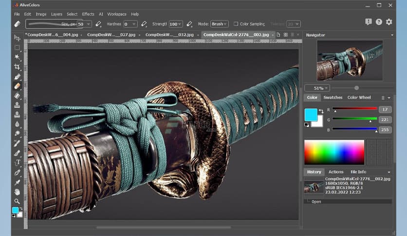Pick a color from the spectrum gradient

(x=334, y=152)
